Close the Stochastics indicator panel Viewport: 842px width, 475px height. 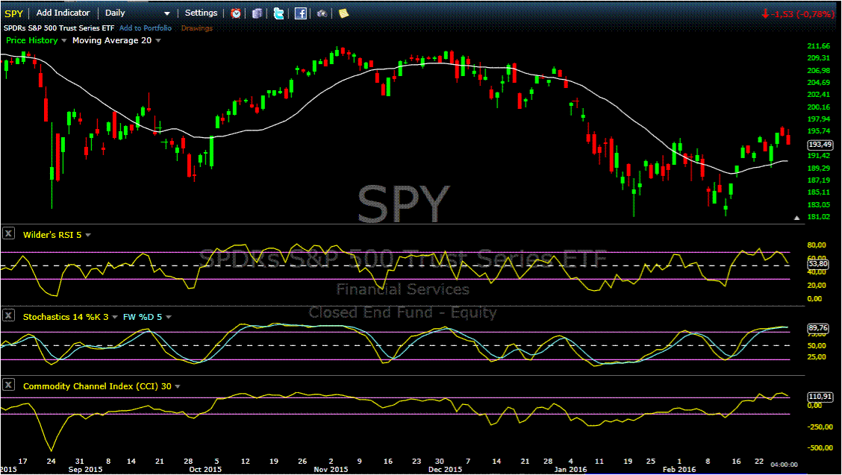click(x=9, y=315)
